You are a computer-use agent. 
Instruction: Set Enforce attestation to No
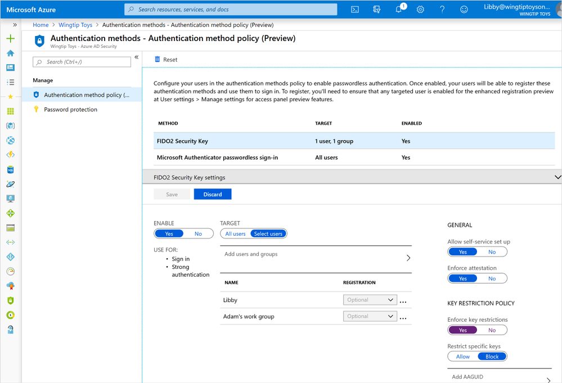pos(492,278)
